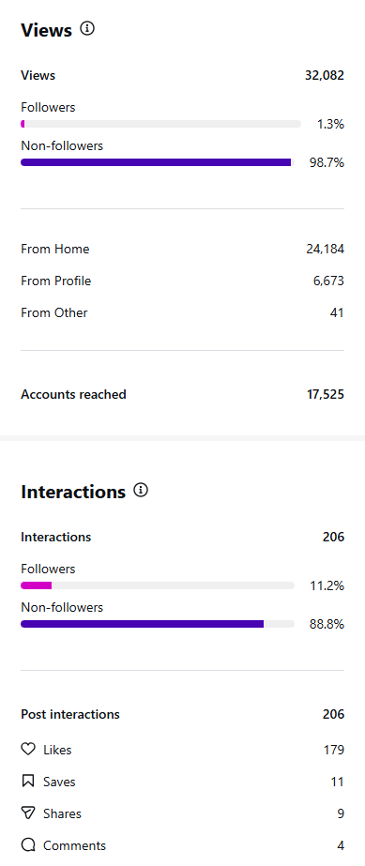
Task: Open the info icon beside Views heading
Action: [x=87, y=28]
